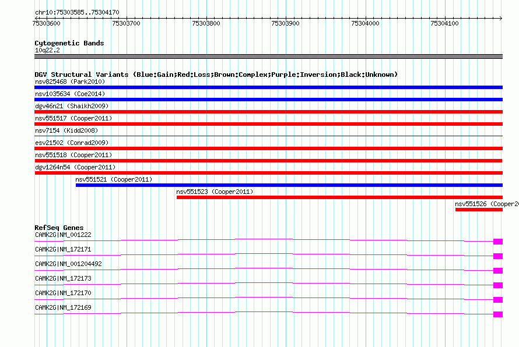Viewport: 519px width, 347px height.
Task: Click ruler position 75304100
Action: point(444,23)
